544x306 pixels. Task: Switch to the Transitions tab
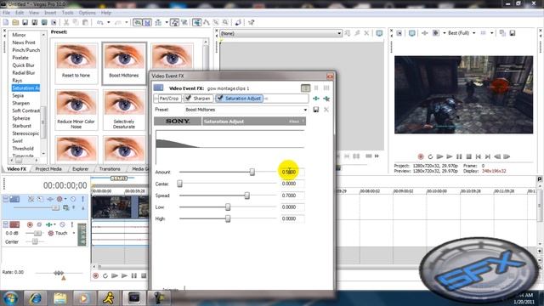pos(110,169)
